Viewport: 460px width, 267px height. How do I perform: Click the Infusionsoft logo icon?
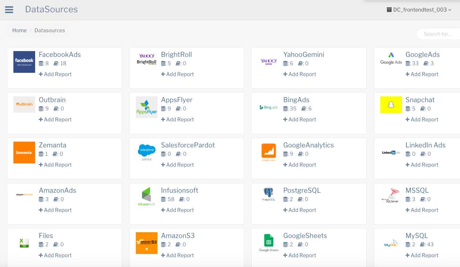tap(147, 197)
